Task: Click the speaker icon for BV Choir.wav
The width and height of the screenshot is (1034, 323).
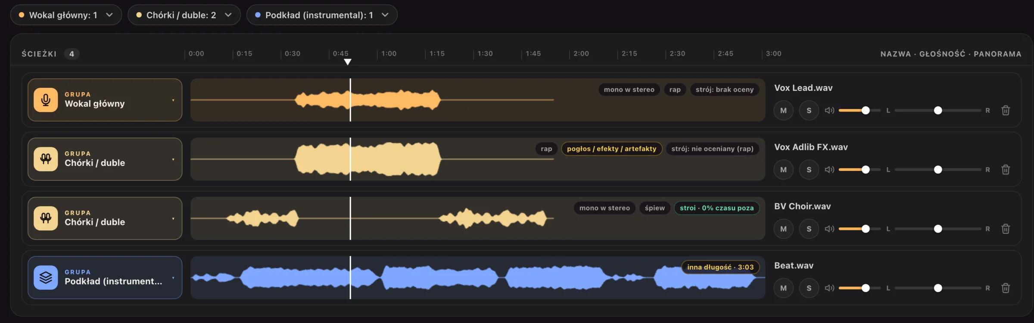Action: coord(829,229)
